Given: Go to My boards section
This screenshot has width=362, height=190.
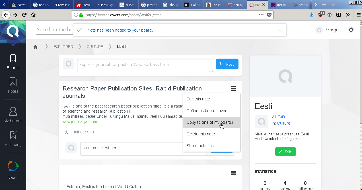Looking at the screenshot, I should tap(13, 115).
